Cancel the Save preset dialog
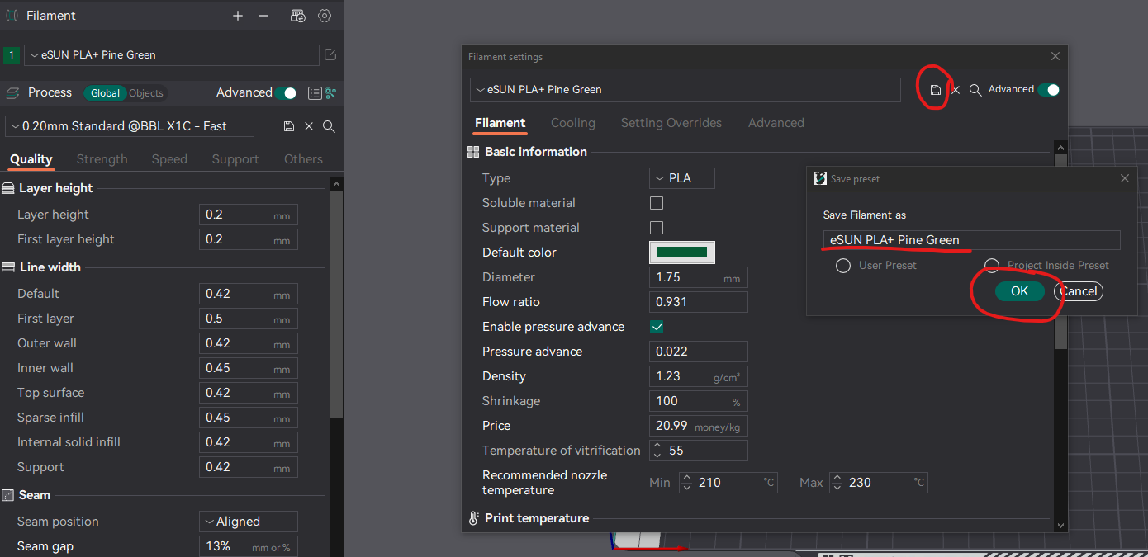The image size is (1148, 557). 1079,291
